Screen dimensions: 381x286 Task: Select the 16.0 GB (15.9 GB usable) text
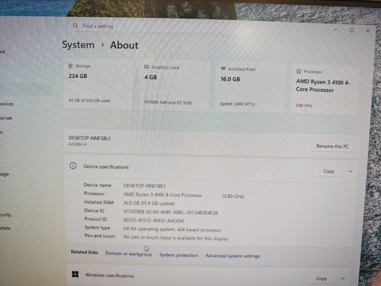coord(149,203)
